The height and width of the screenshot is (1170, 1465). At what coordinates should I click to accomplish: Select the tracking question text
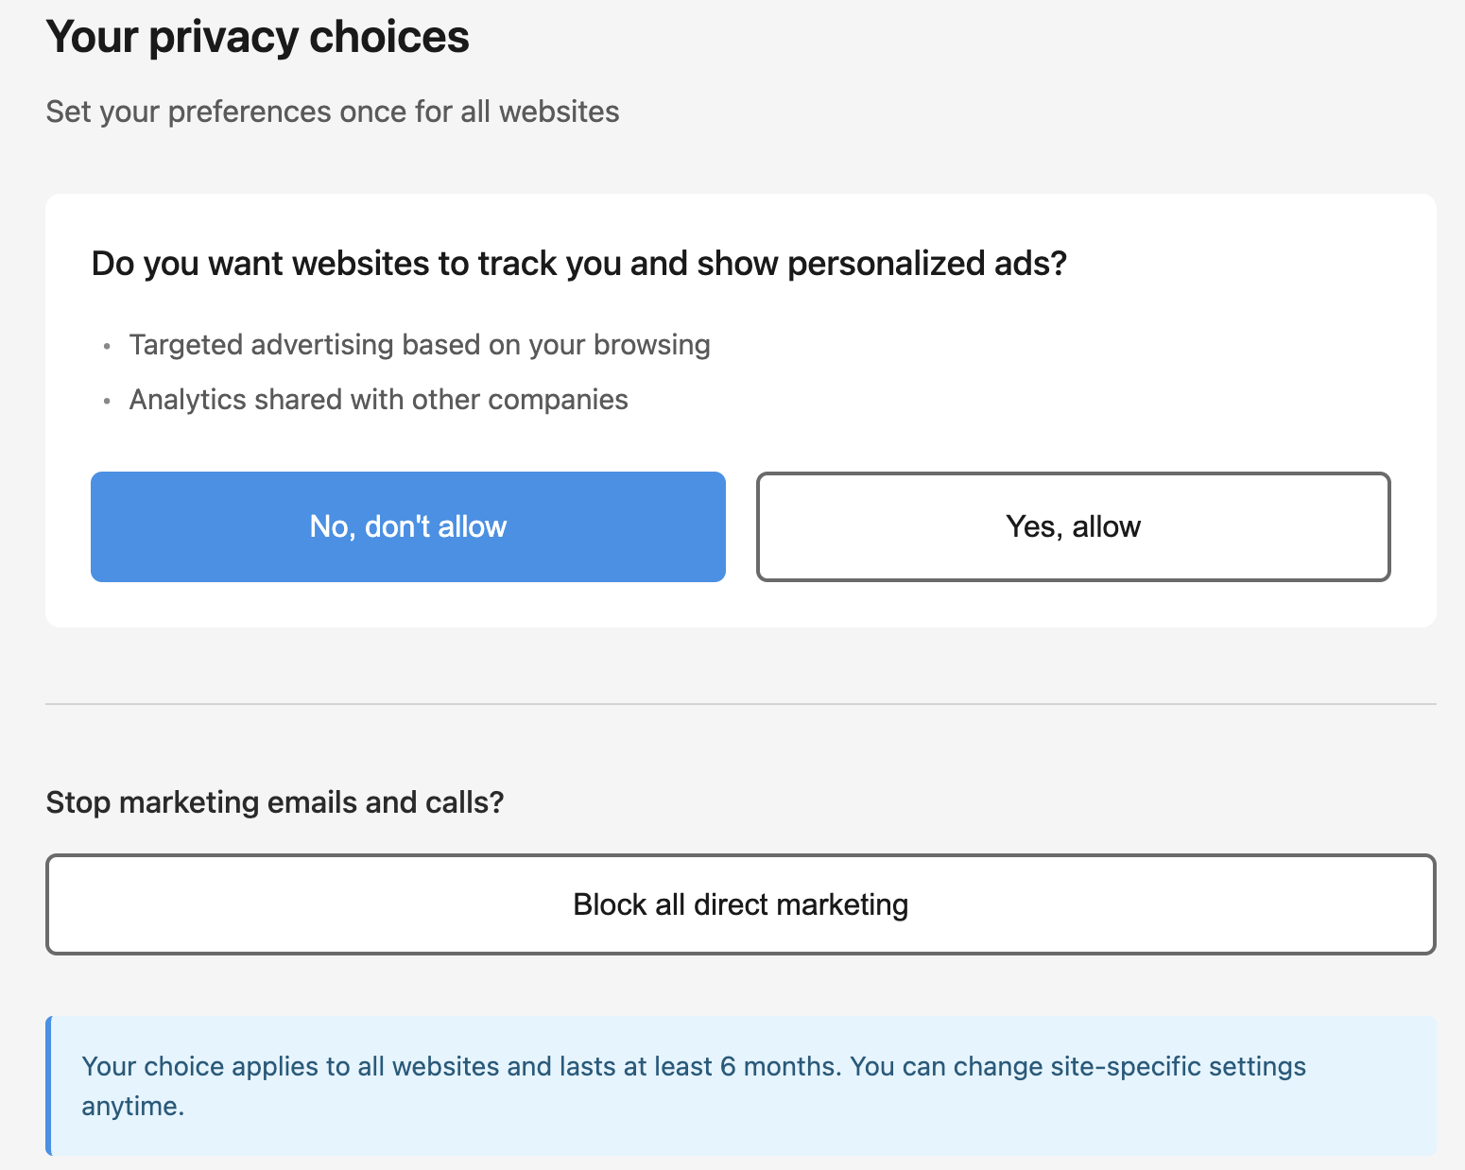(578, 264)
